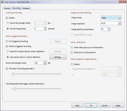Enable I/O triggered recording
127x111 pixels.
click(x=7, y=41)
